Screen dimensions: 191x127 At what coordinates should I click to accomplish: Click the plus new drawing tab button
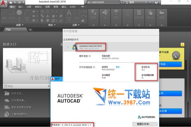[x=30, y=30]
